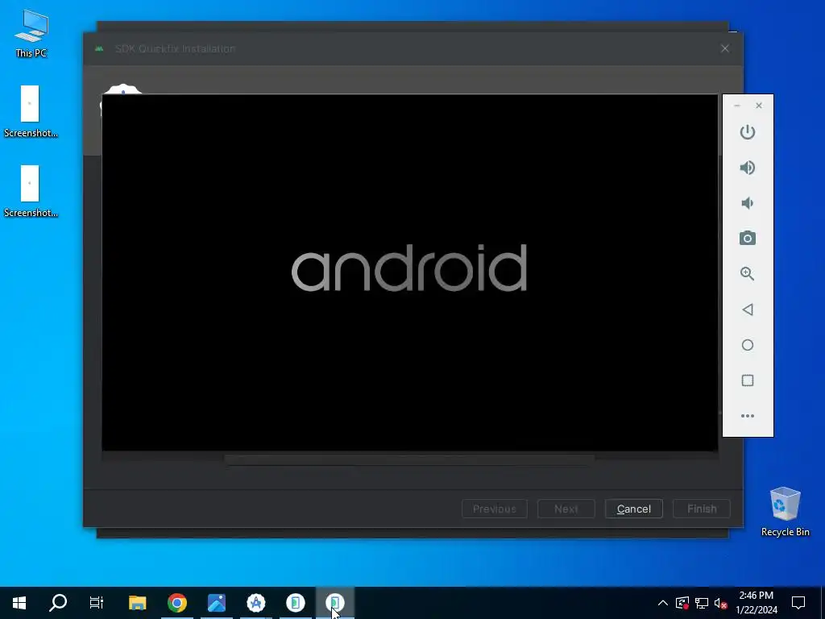Tap the Android home circle button

pyautogui.click(x=747, y=345)
